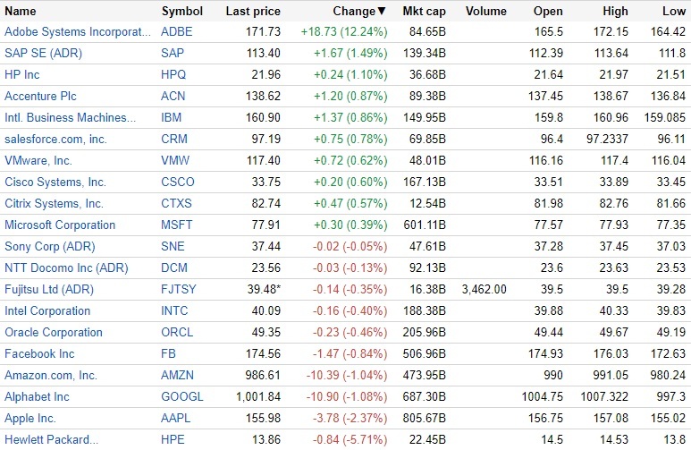Screen dimensions: 691x450
Task: Click the Volume column header
Action: pyautogui.click(x=485, y=12)
